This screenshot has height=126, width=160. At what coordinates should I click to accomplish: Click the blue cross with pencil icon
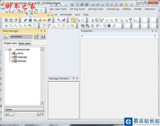click(30, 26)
